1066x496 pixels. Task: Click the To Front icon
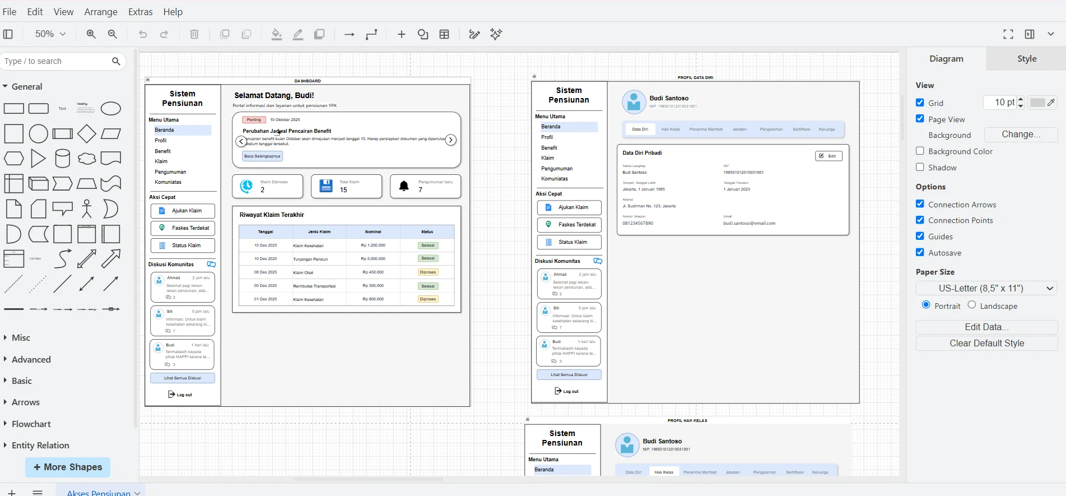pos(225,34)
